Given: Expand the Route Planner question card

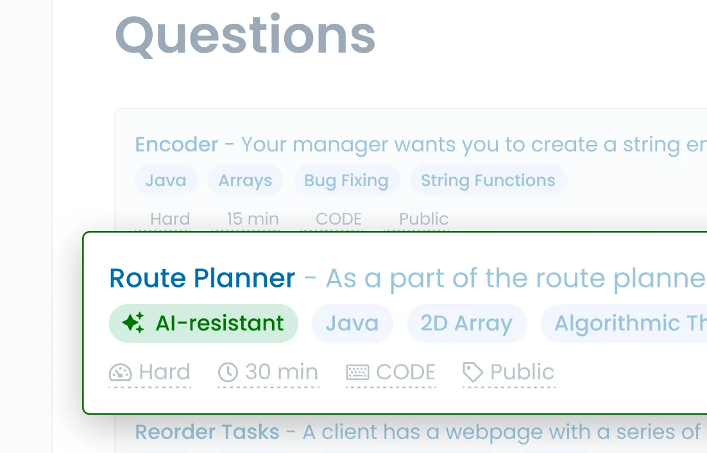Looking at the screenshot, I should point(201,278).
